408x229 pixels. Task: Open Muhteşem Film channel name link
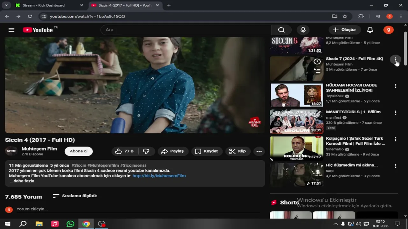(x=39, y=149)
